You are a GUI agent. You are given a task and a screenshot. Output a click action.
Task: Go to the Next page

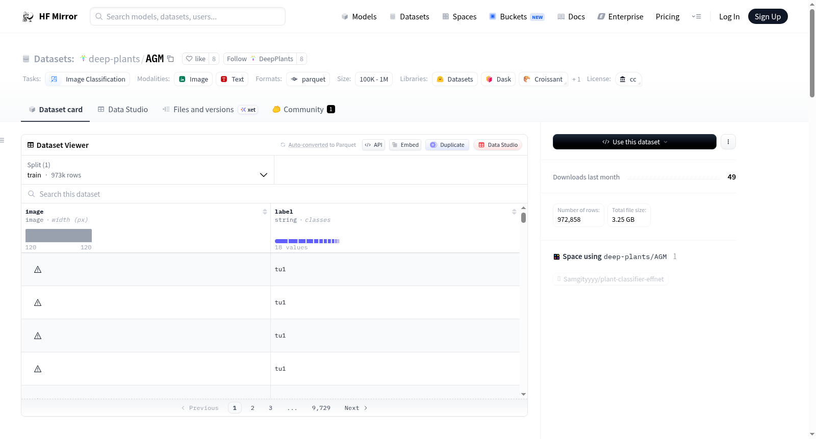click(x=356, y=408)
